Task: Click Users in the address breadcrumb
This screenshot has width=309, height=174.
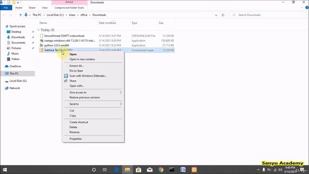Action: pos(72,15)
